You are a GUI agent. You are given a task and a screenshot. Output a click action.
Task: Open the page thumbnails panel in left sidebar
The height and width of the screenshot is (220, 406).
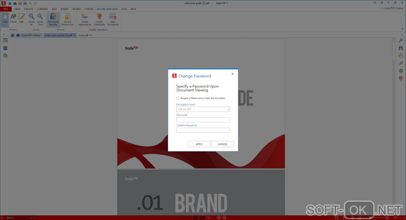click(x=5, y=41)
